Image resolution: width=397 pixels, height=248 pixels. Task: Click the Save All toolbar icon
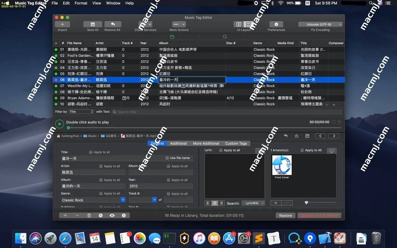tap(93, 24)
